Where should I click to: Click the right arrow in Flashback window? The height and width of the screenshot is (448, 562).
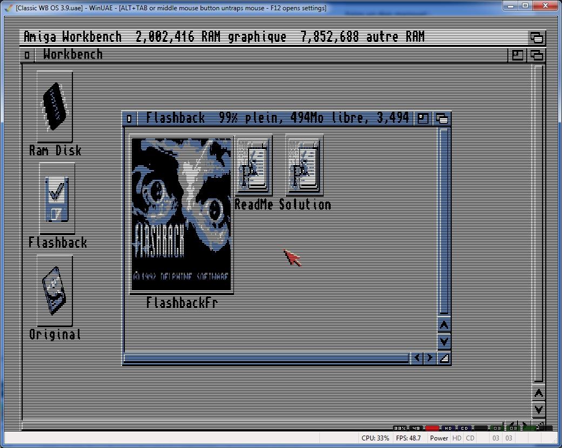[x=430, y=358]
